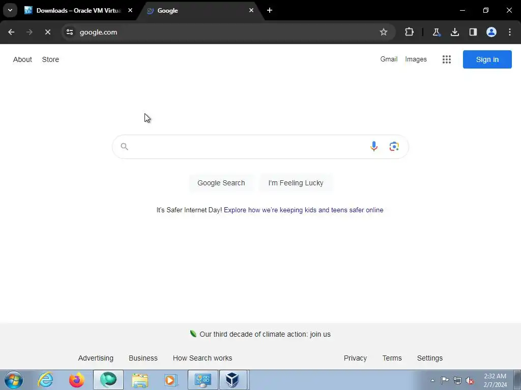The height and width of the screenshot is (390, 521).
Task: Expand the tab search dropdown arrow
Action: (10, 10)
